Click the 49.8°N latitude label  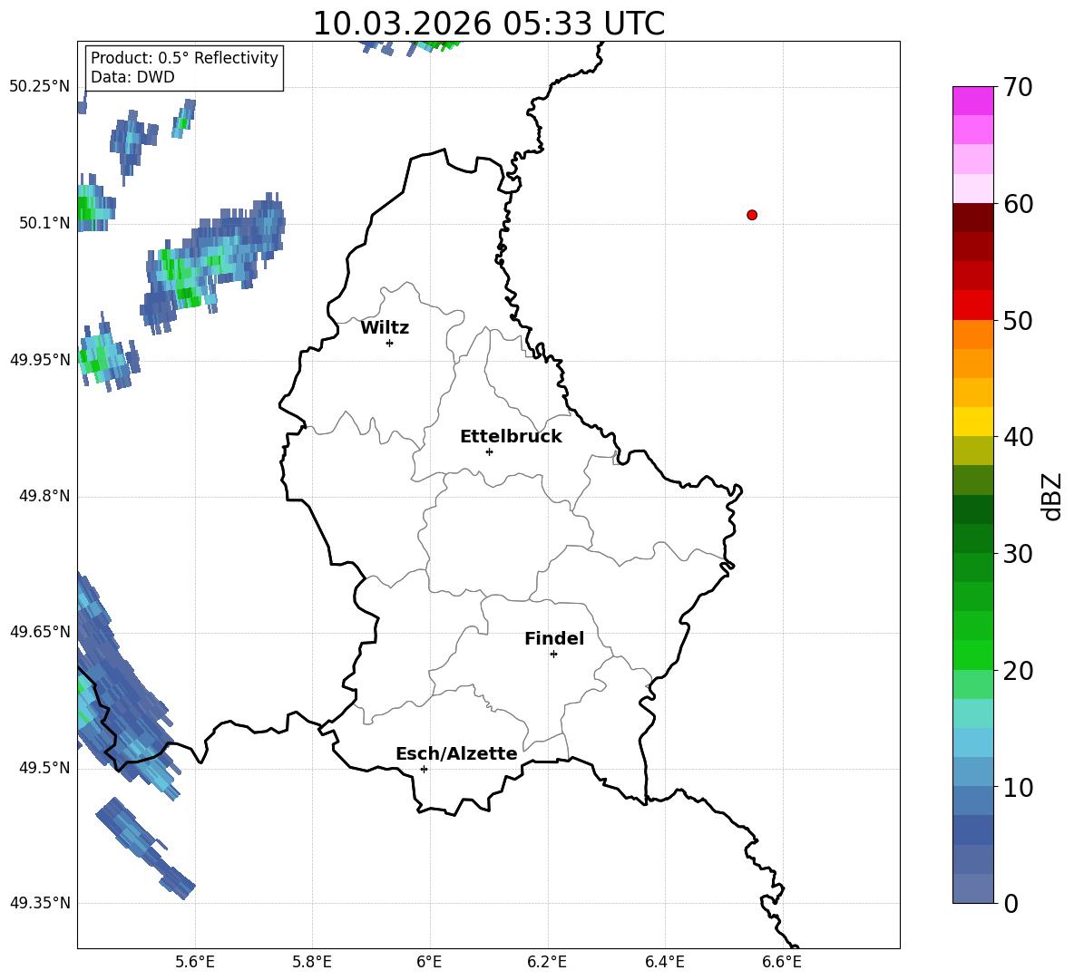point(44,496)
